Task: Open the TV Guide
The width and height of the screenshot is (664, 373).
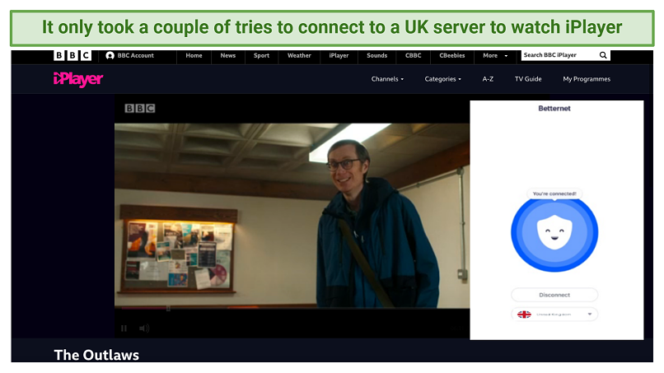Action: (528, 79)
